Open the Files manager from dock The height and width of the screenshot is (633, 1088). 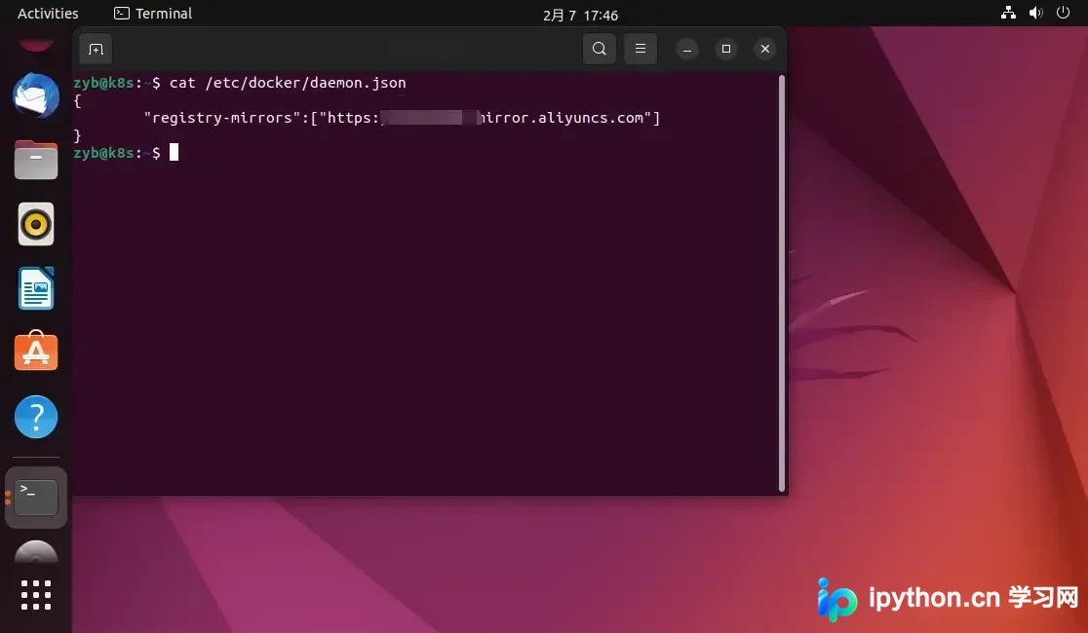(x=36, y=160)
